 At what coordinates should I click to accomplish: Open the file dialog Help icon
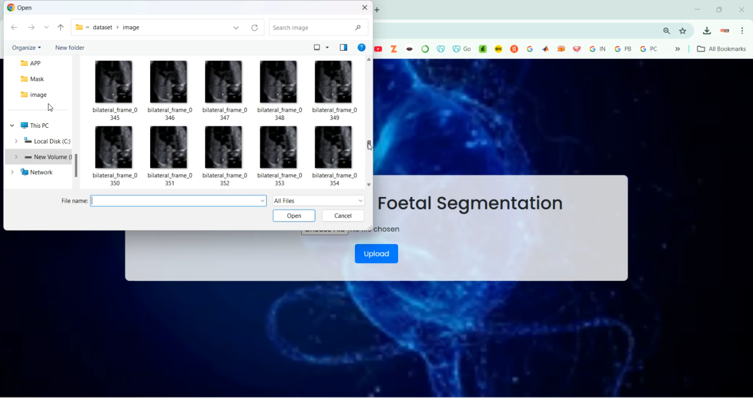pyautogui.click(x=361, y=48)
